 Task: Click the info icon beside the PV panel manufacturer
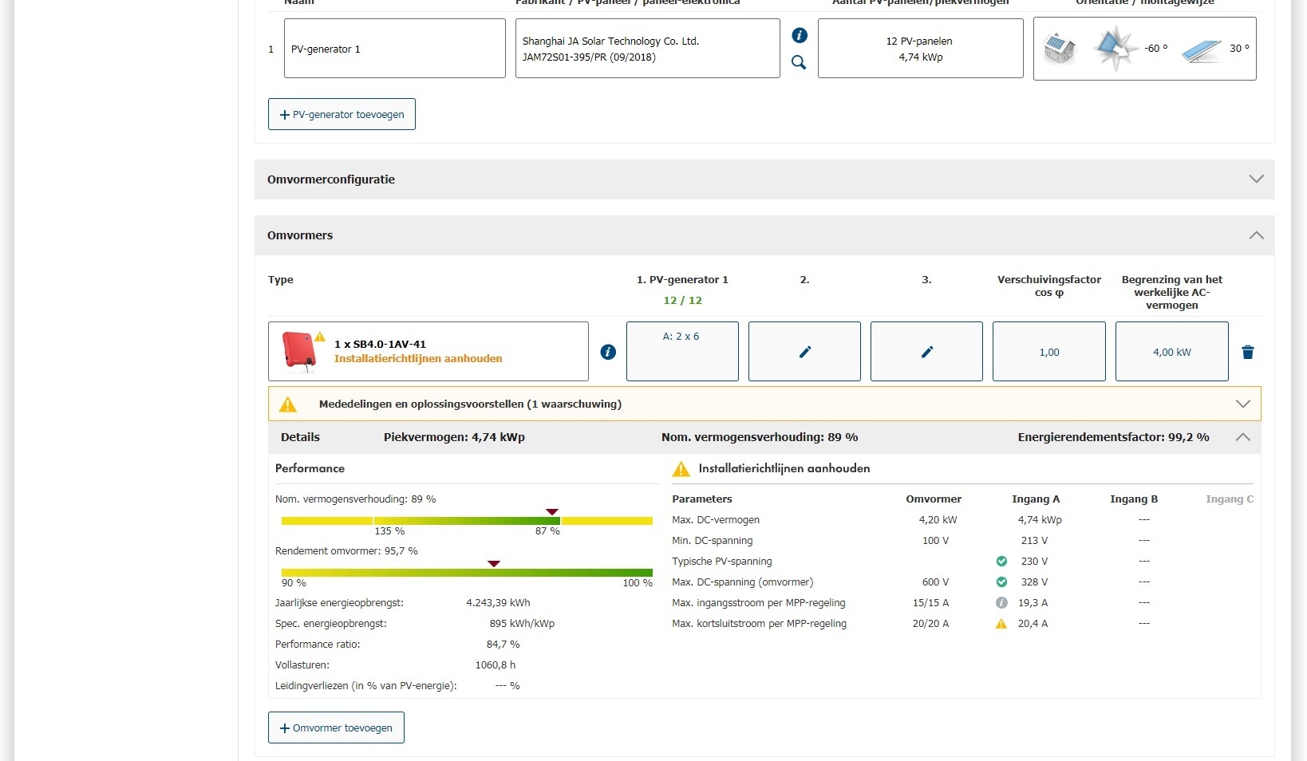[800, 35]
